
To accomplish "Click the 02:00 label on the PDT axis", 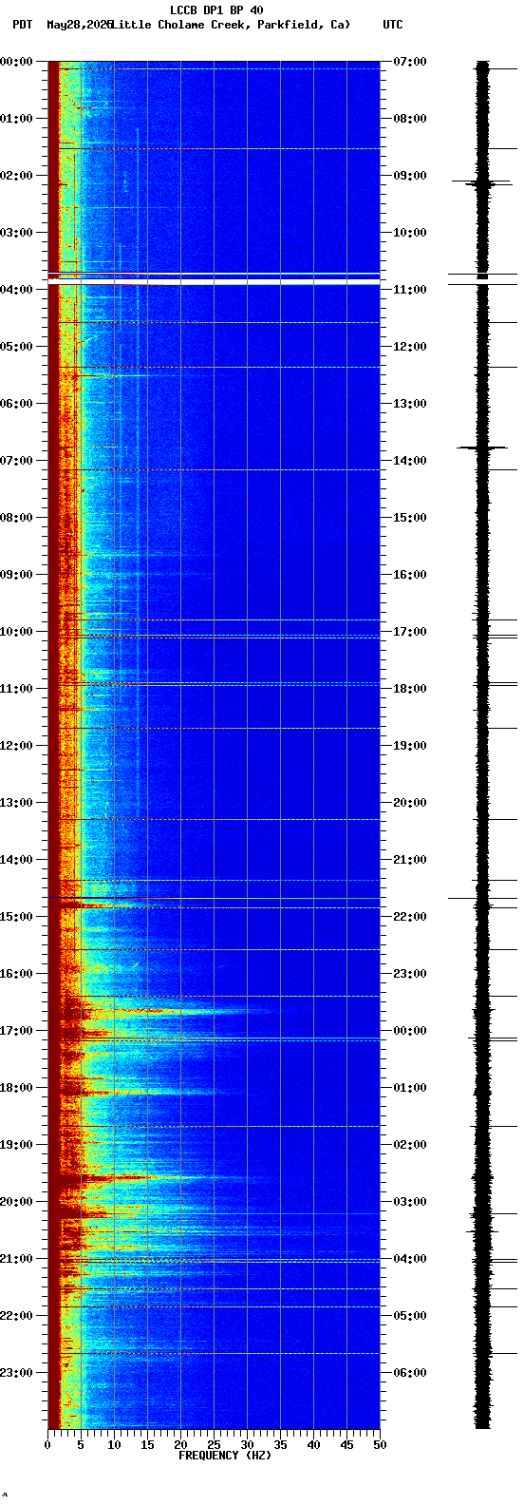I will click(x=17, y=176).
